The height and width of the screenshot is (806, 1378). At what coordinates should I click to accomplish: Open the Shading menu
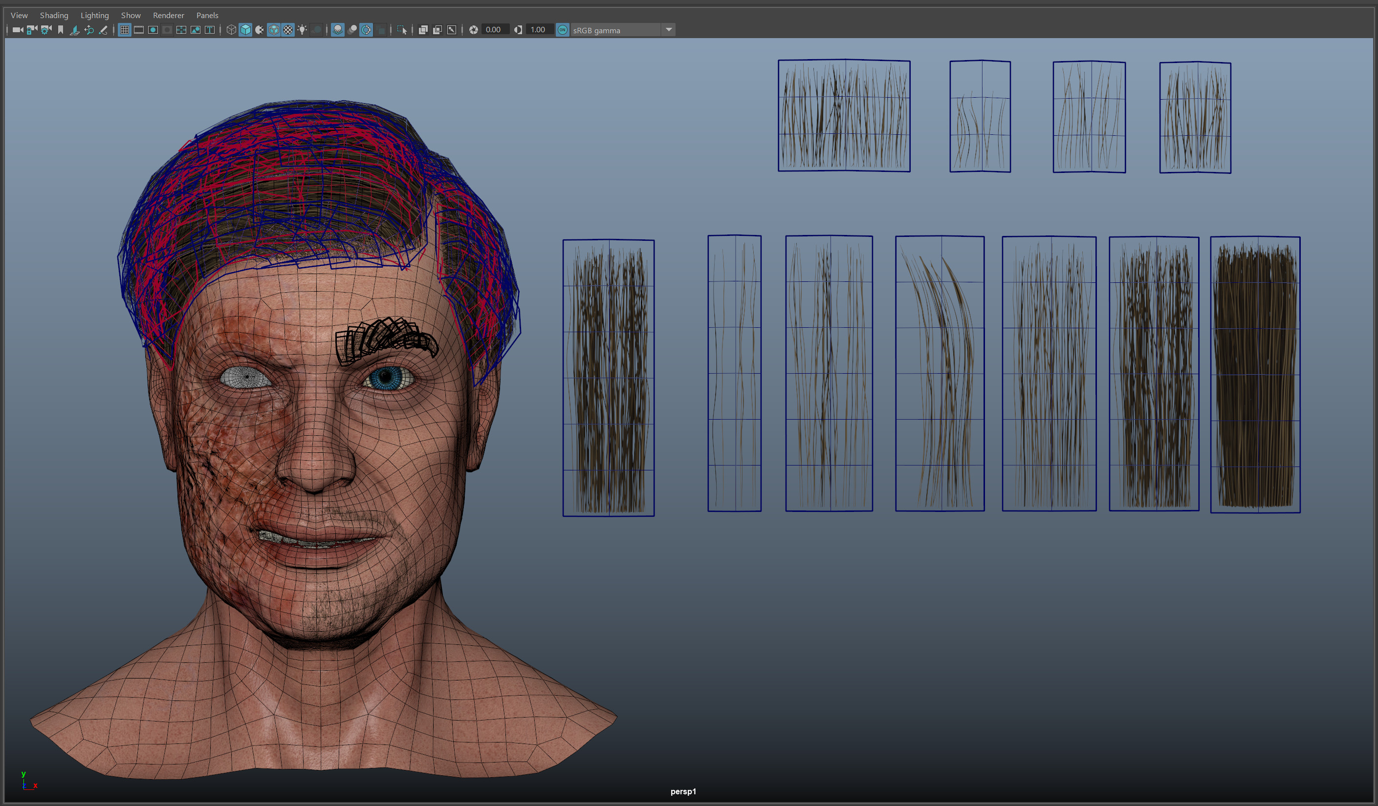54,15
